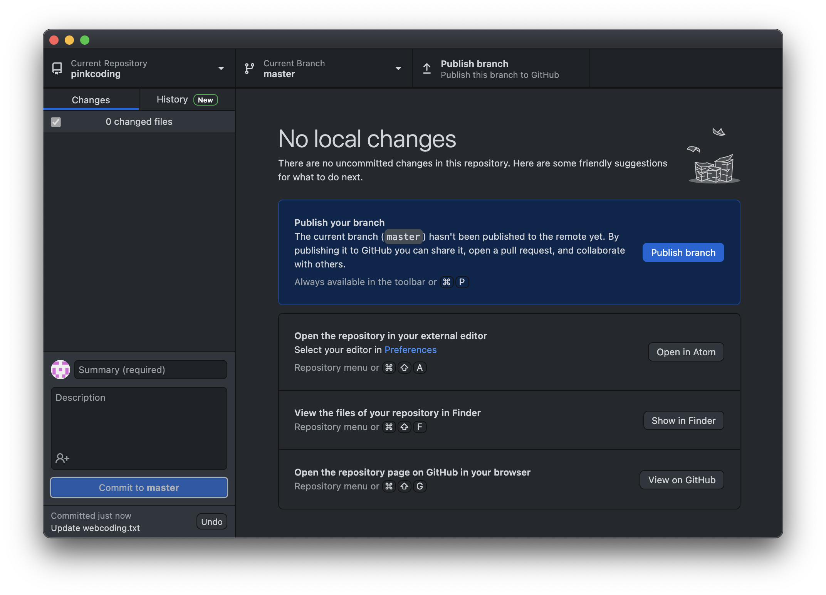The height and width of the screenshot is (595, 826).
Task: Click the 'Update webcoding.txt' commit text
Action: point(95,528)
